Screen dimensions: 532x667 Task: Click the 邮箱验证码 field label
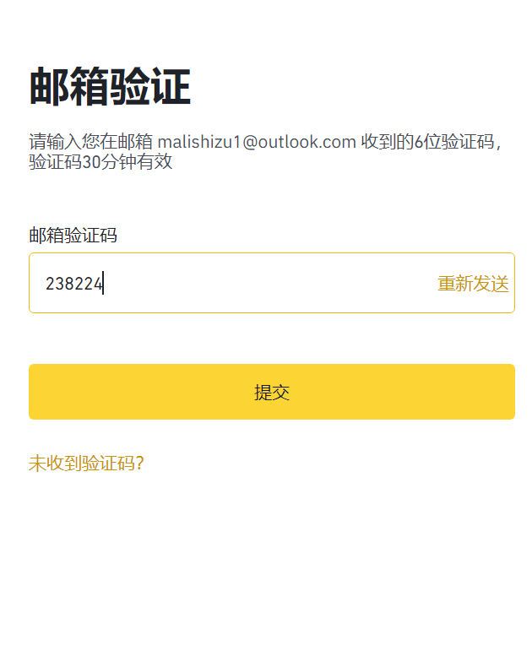(73, 236)
